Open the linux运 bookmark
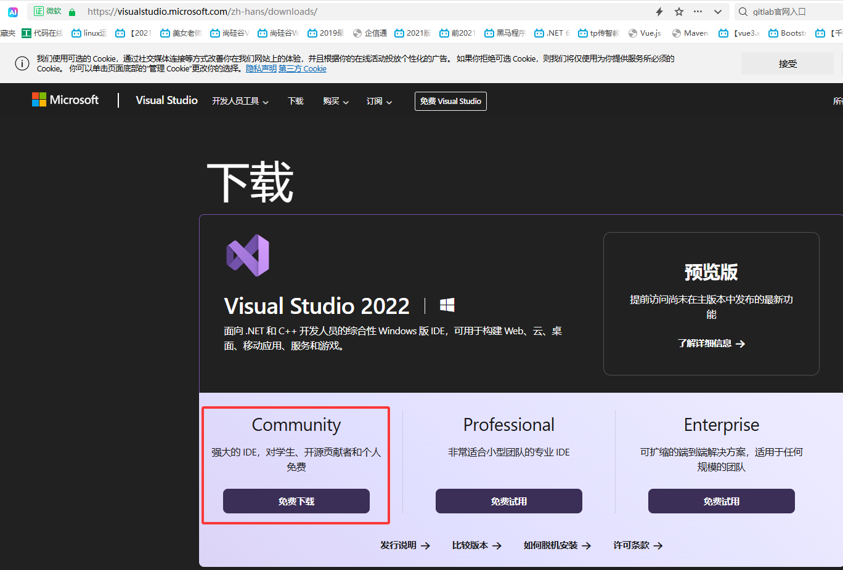Viewport: 843px width, 570px height. tap(89, 33)
